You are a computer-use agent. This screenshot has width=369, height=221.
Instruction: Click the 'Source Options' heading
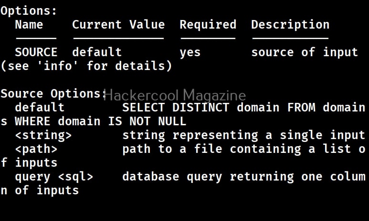(50, 94)
